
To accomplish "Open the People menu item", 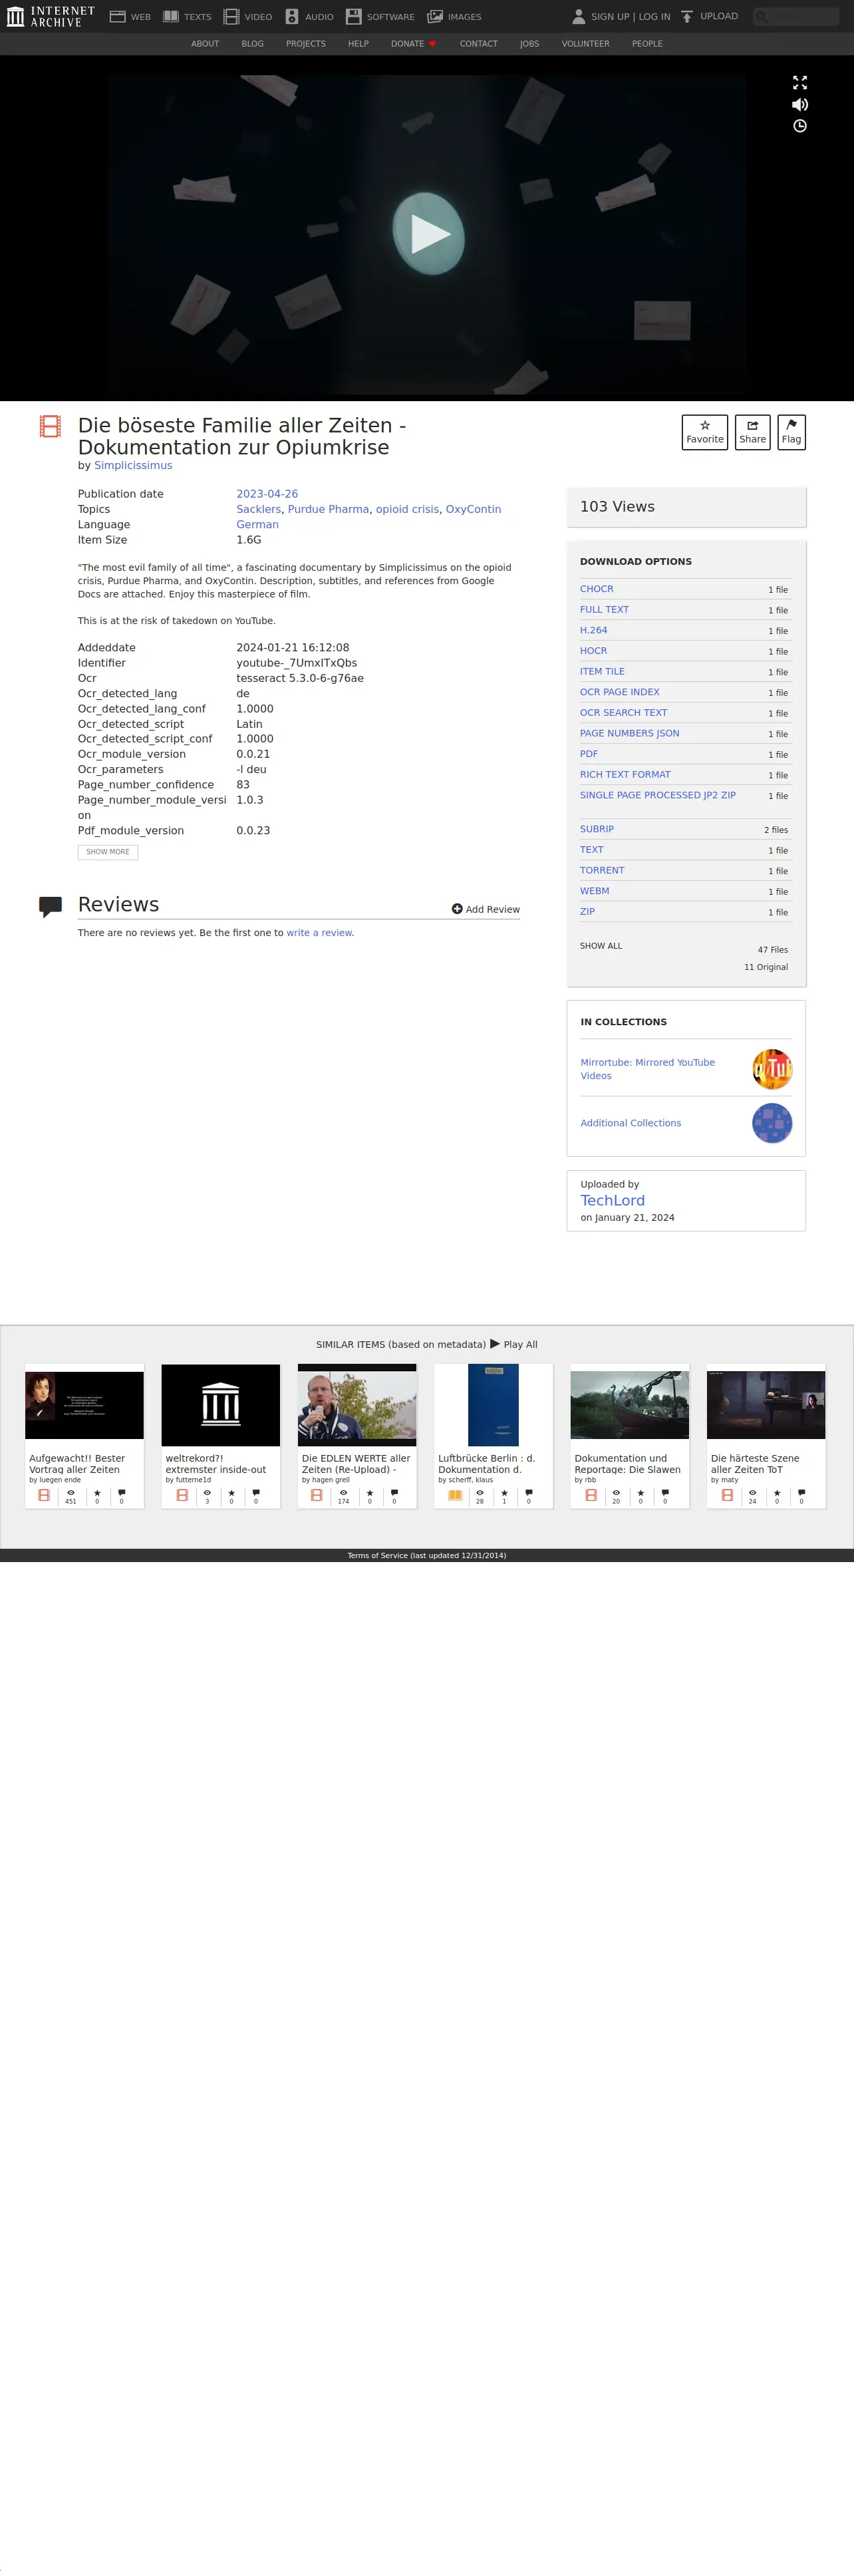I will coord(647,44).
